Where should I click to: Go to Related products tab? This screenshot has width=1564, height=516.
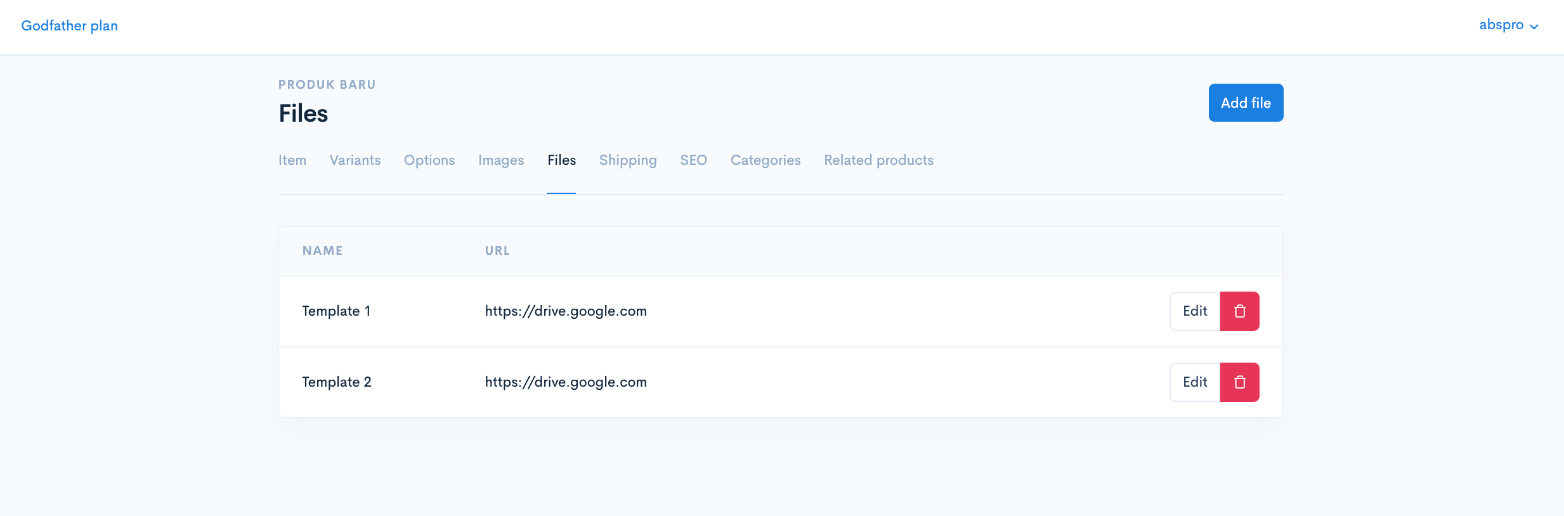879,160
